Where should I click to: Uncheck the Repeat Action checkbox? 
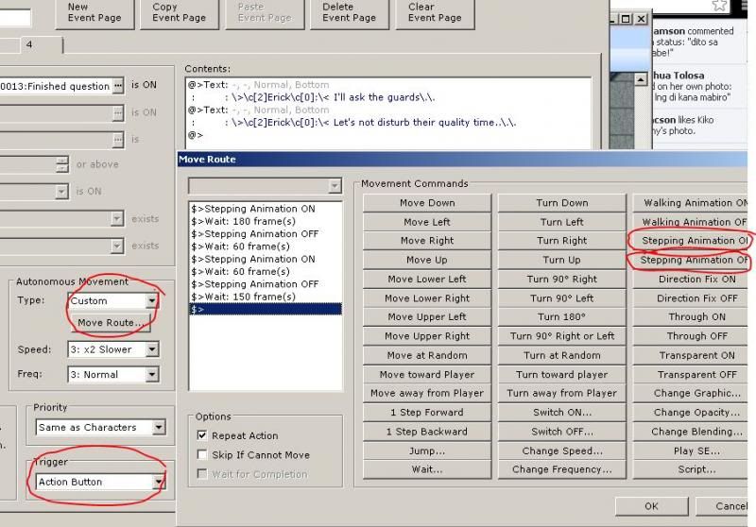[x=202, y=435]
